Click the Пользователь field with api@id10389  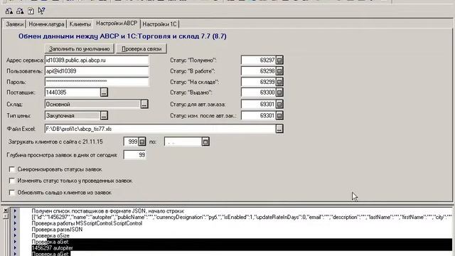[x=97, y=71]
